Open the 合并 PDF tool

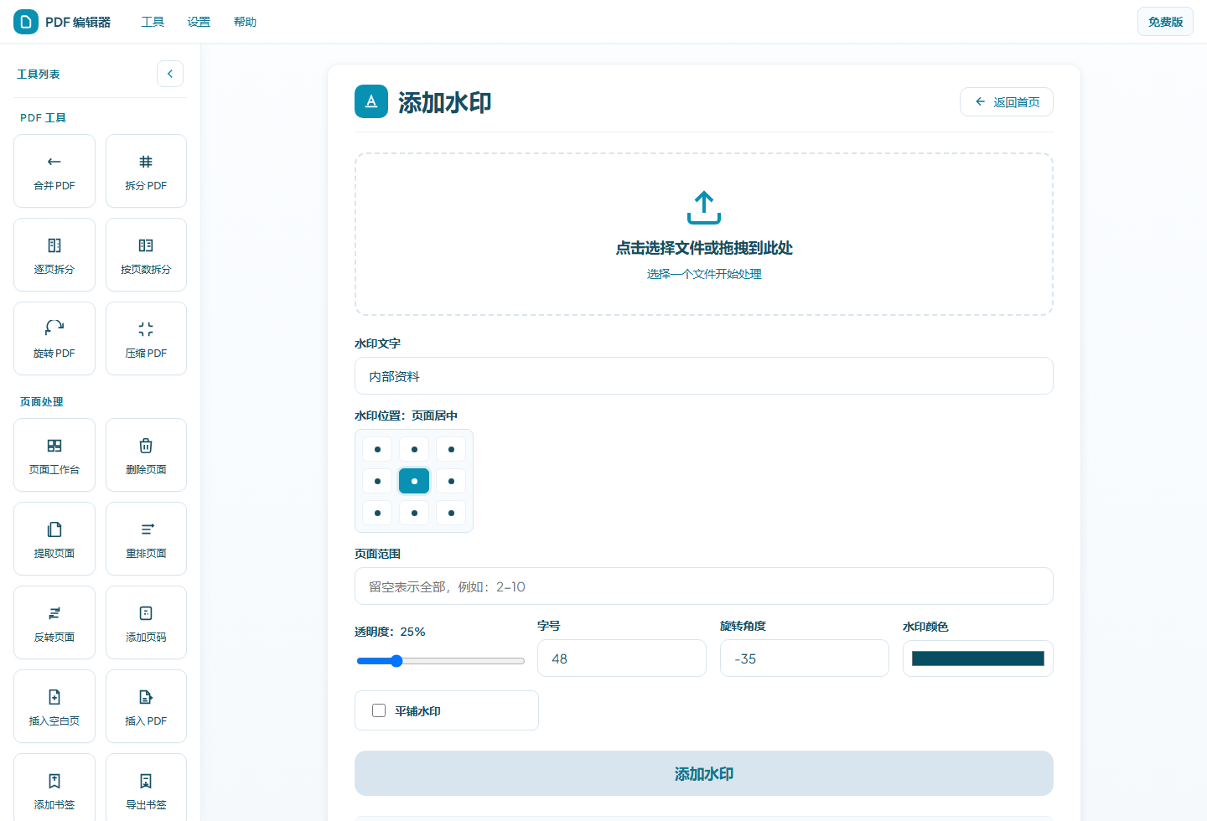[54, 171]
